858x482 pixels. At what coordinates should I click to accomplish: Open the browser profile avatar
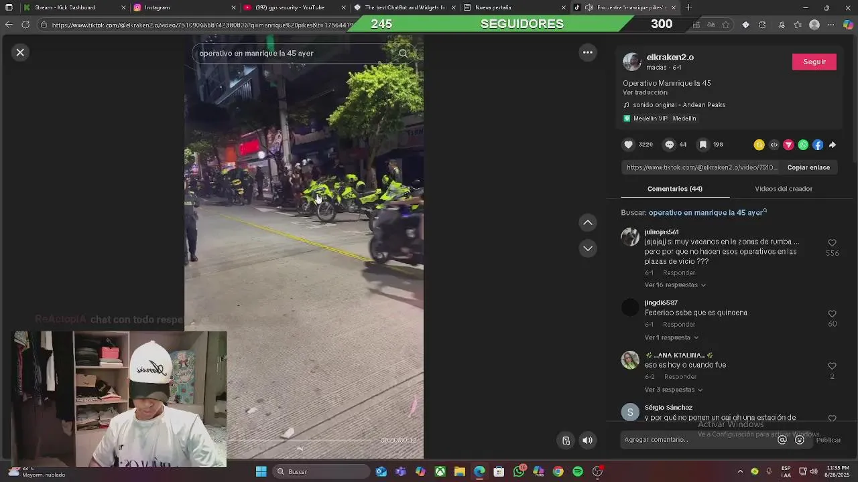pyautogui.click(x=814, y=25)
